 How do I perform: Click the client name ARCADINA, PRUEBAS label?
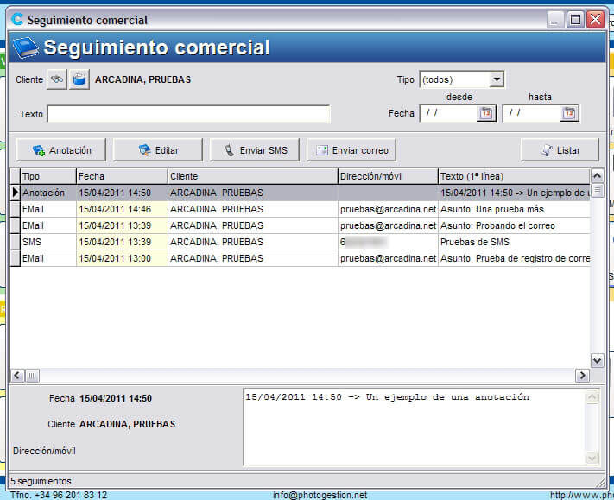(x=143, y=79)
